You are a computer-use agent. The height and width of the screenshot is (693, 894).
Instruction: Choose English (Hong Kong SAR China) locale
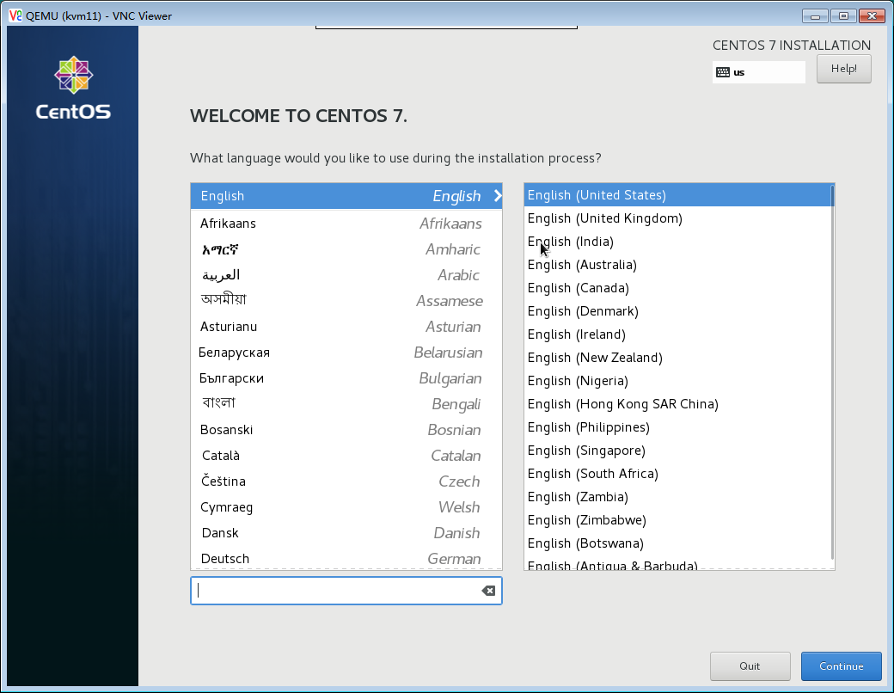coord(677,404)
